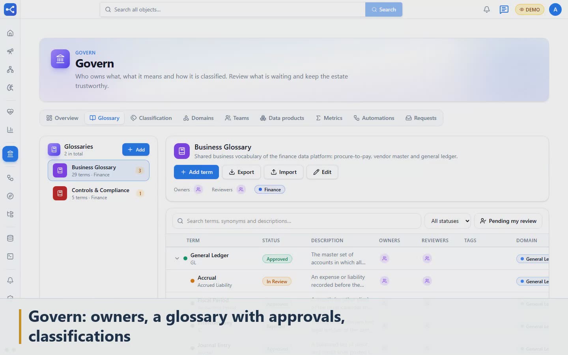
Task: Toggle the Pending my review filter
Action: [508, 221]
